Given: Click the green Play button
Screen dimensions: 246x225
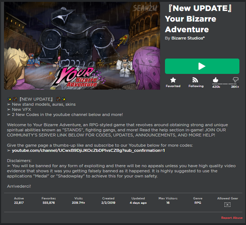Looking at the screenshot, I should [202, 66].
